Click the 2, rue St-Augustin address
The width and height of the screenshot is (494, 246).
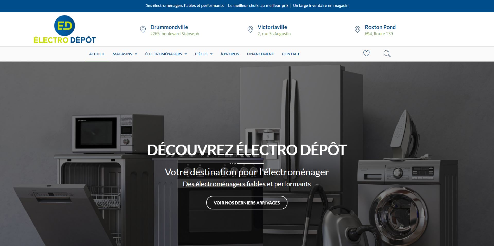pos(274,33)
